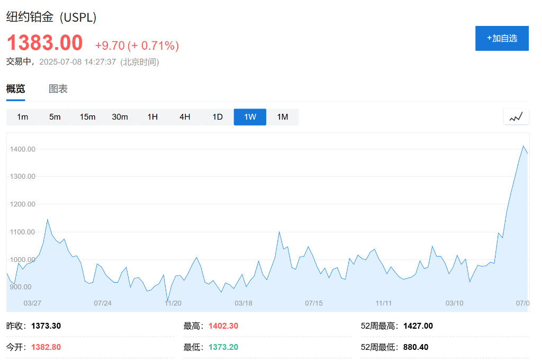542x361 pixels.
Task: Click the +加自选 button
Action: click(x=502, y=38)
